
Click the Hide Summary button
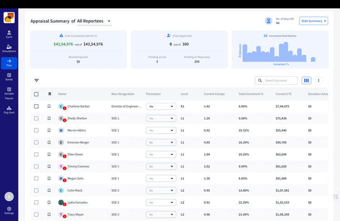click(314, 21)
